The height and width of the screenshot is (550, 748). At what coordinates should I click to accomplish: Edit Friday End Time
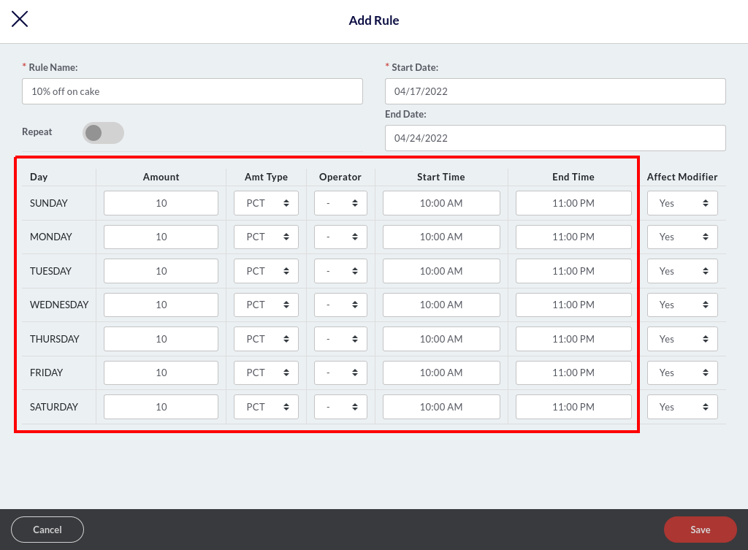tap(573, 373)
